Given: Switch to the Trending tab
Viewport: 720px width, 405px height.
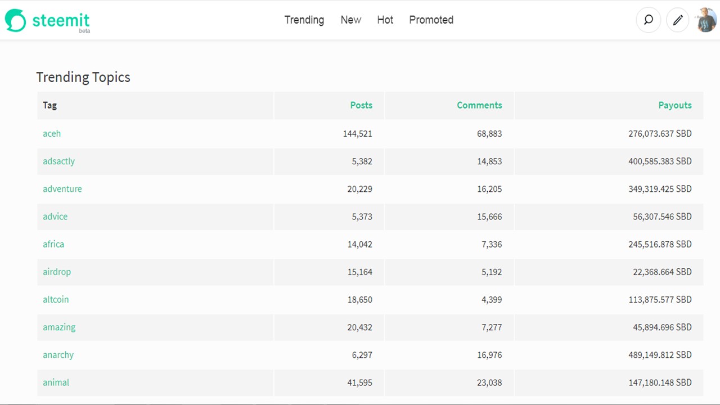Looking at the screenshot, I should (304, 20).
